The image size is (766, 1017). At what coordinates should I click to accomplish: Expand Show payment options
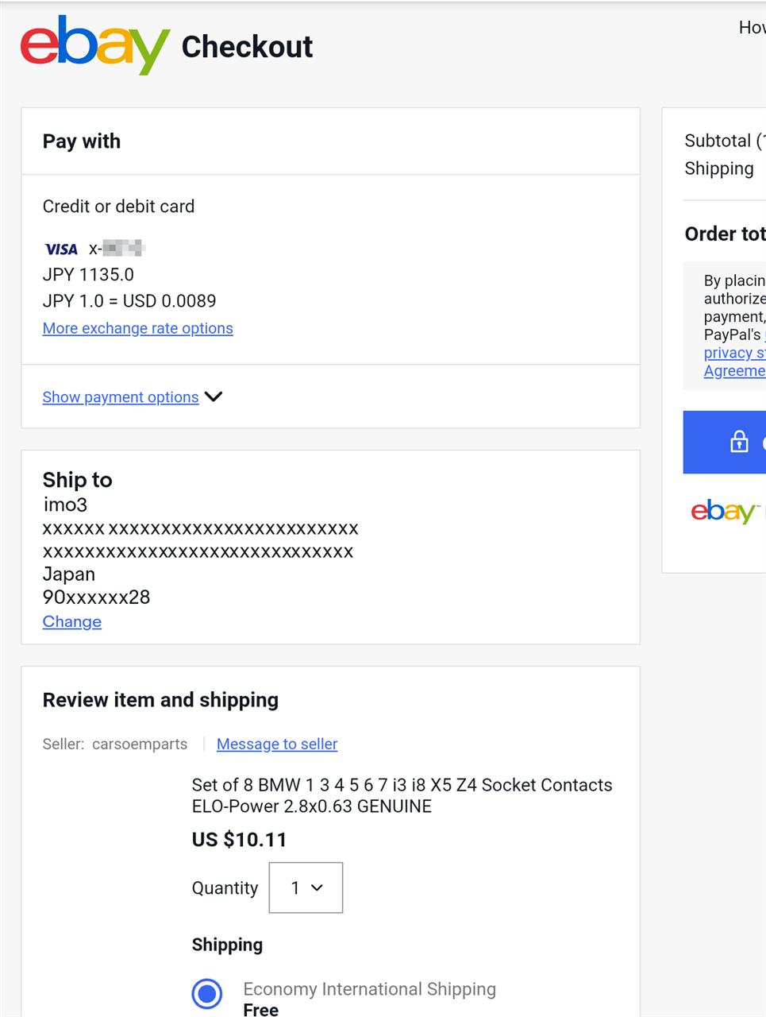(x=121, y=397)
